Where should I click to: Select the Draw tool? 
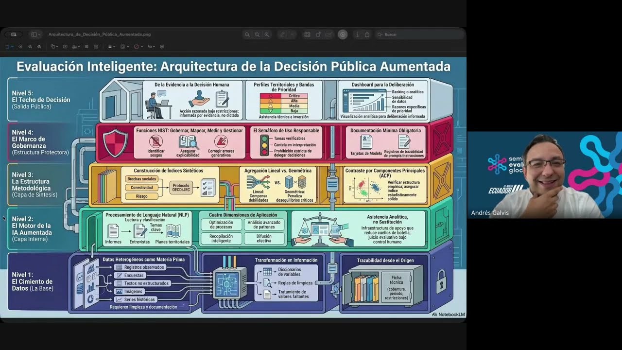[39, 47]
